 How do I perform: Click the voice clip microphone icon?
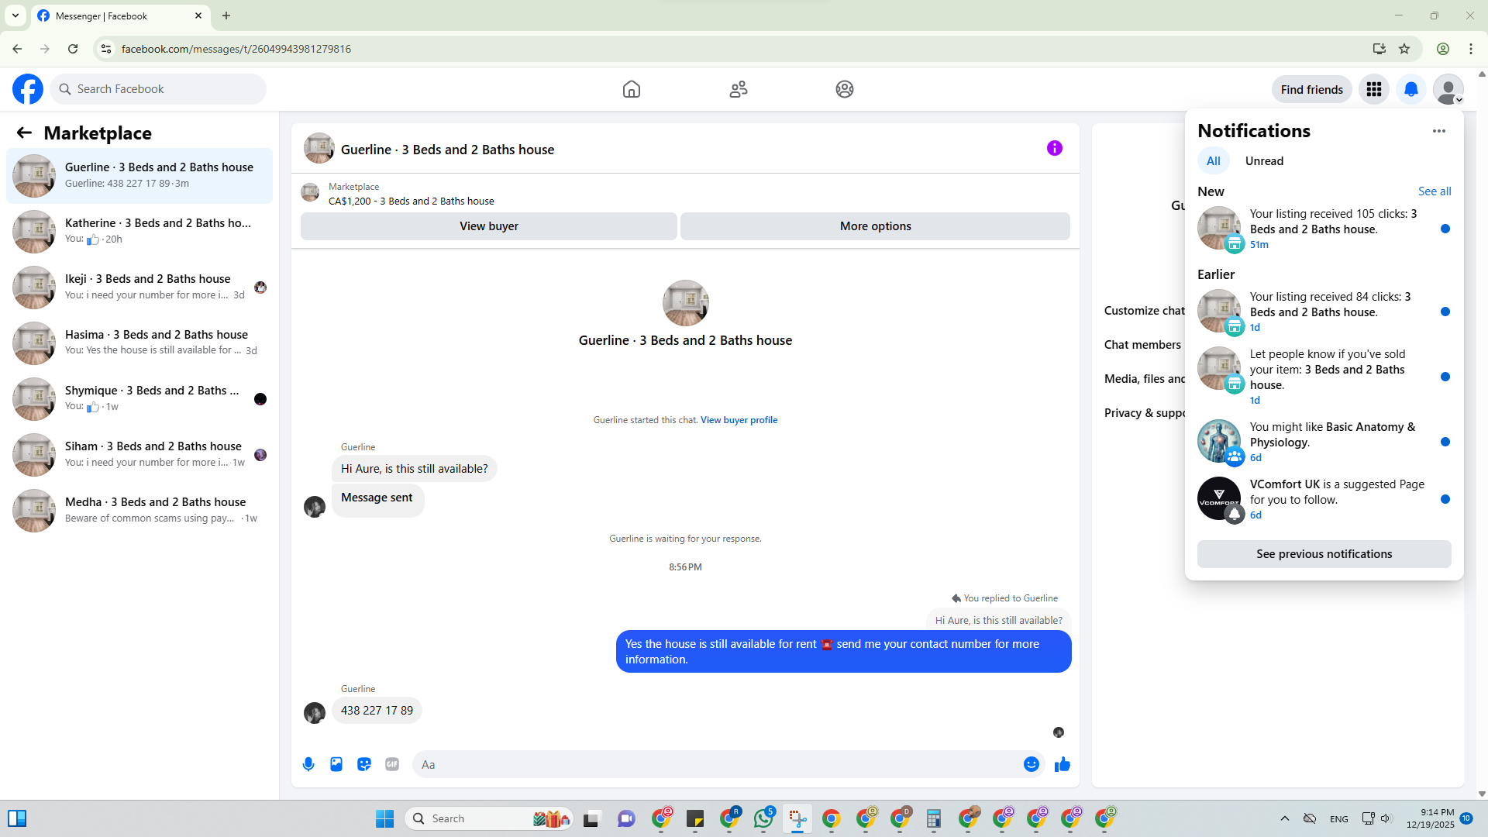[x=308, y=764]
